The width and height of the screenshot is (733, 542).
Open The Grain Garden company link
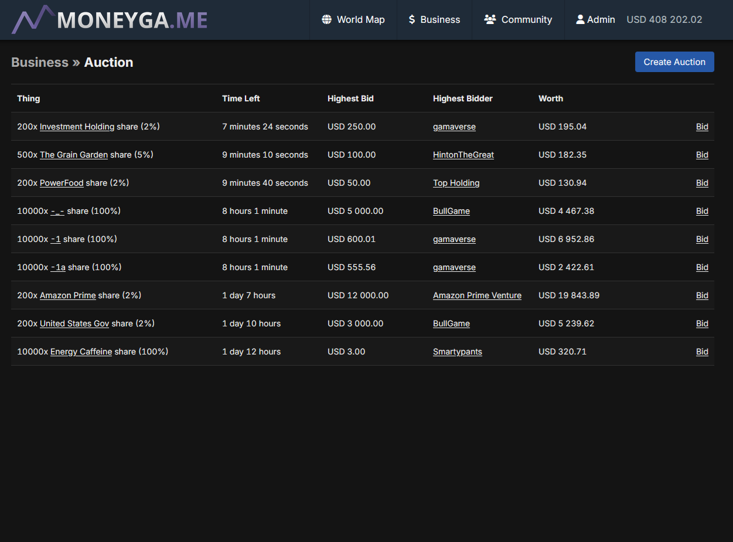74,155
